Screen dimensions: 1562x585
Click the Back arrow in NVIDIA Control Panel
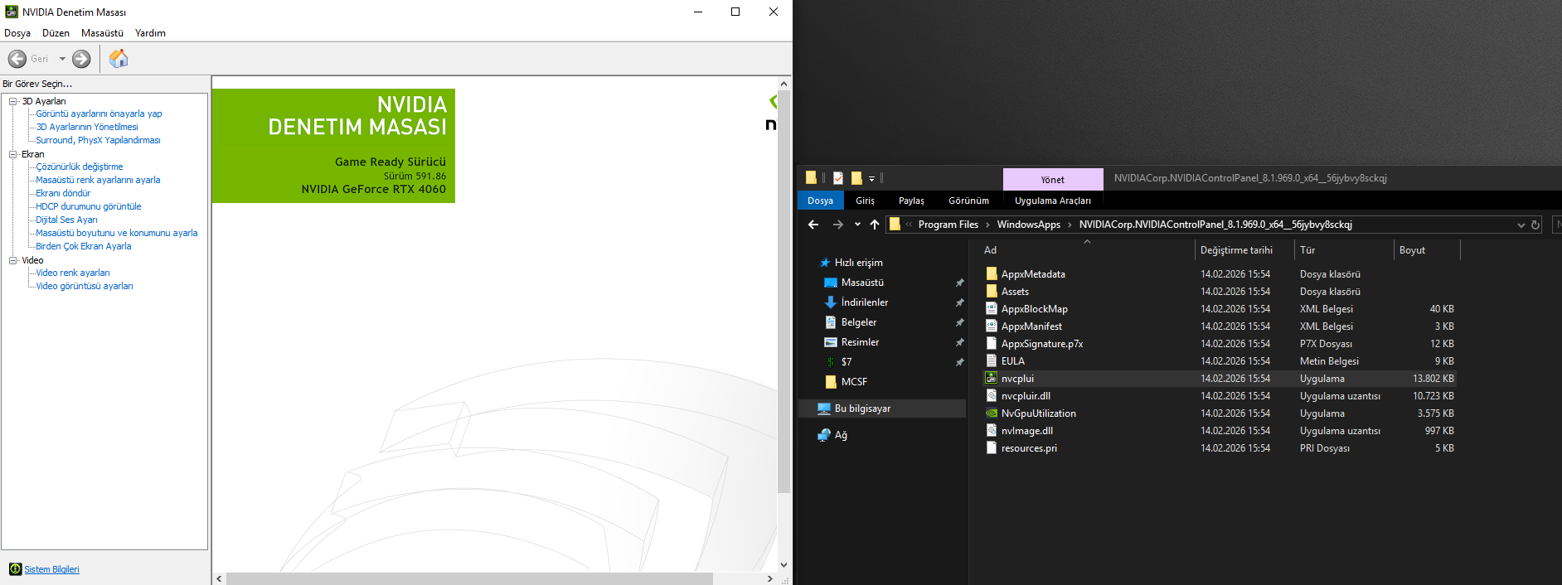[x=17, y=59]
